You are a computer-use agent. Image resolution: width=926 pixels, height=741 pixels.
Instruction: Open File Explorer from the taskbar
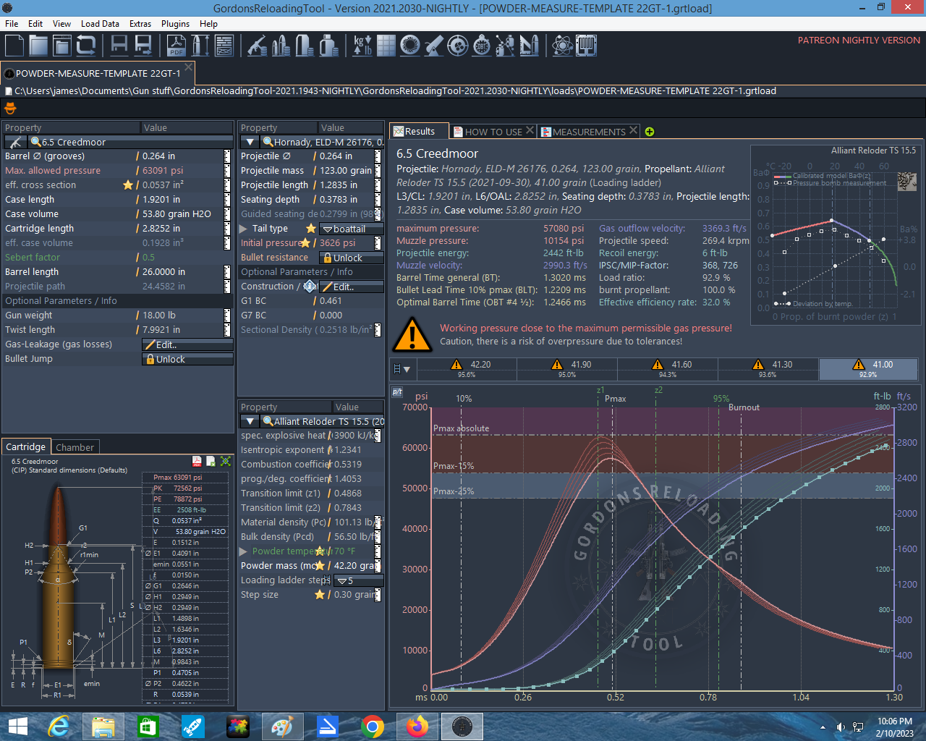[103, 727]
